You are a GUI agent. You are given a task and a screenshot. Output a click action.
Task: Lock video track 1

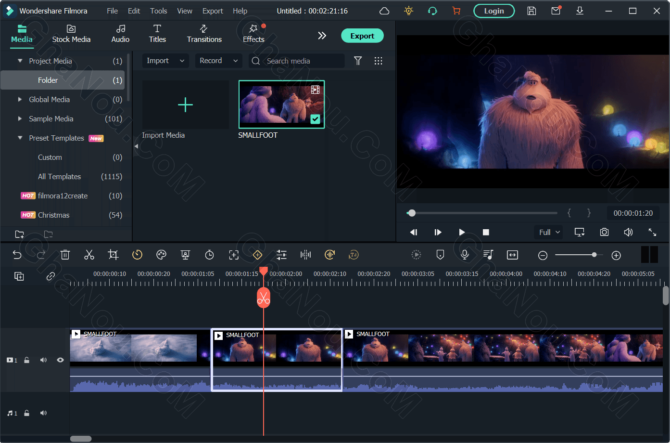[27, 360]
